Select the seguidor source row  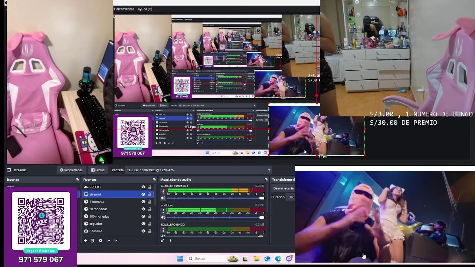pos(117,224)
